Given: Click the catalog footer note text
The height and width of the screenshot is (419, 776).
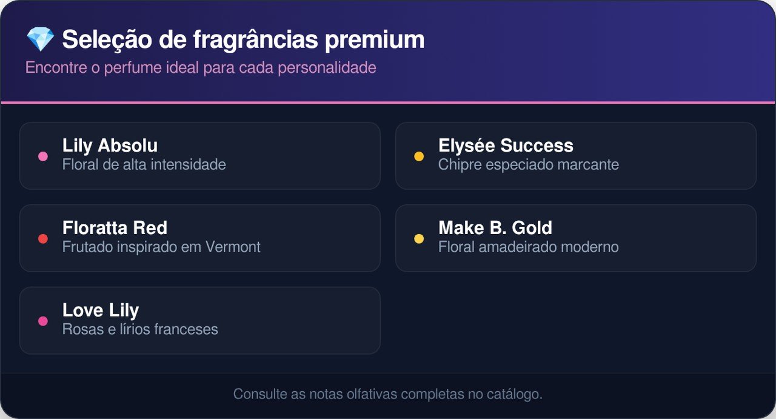Looking at the screenshot, I should [x=388, y=394].
